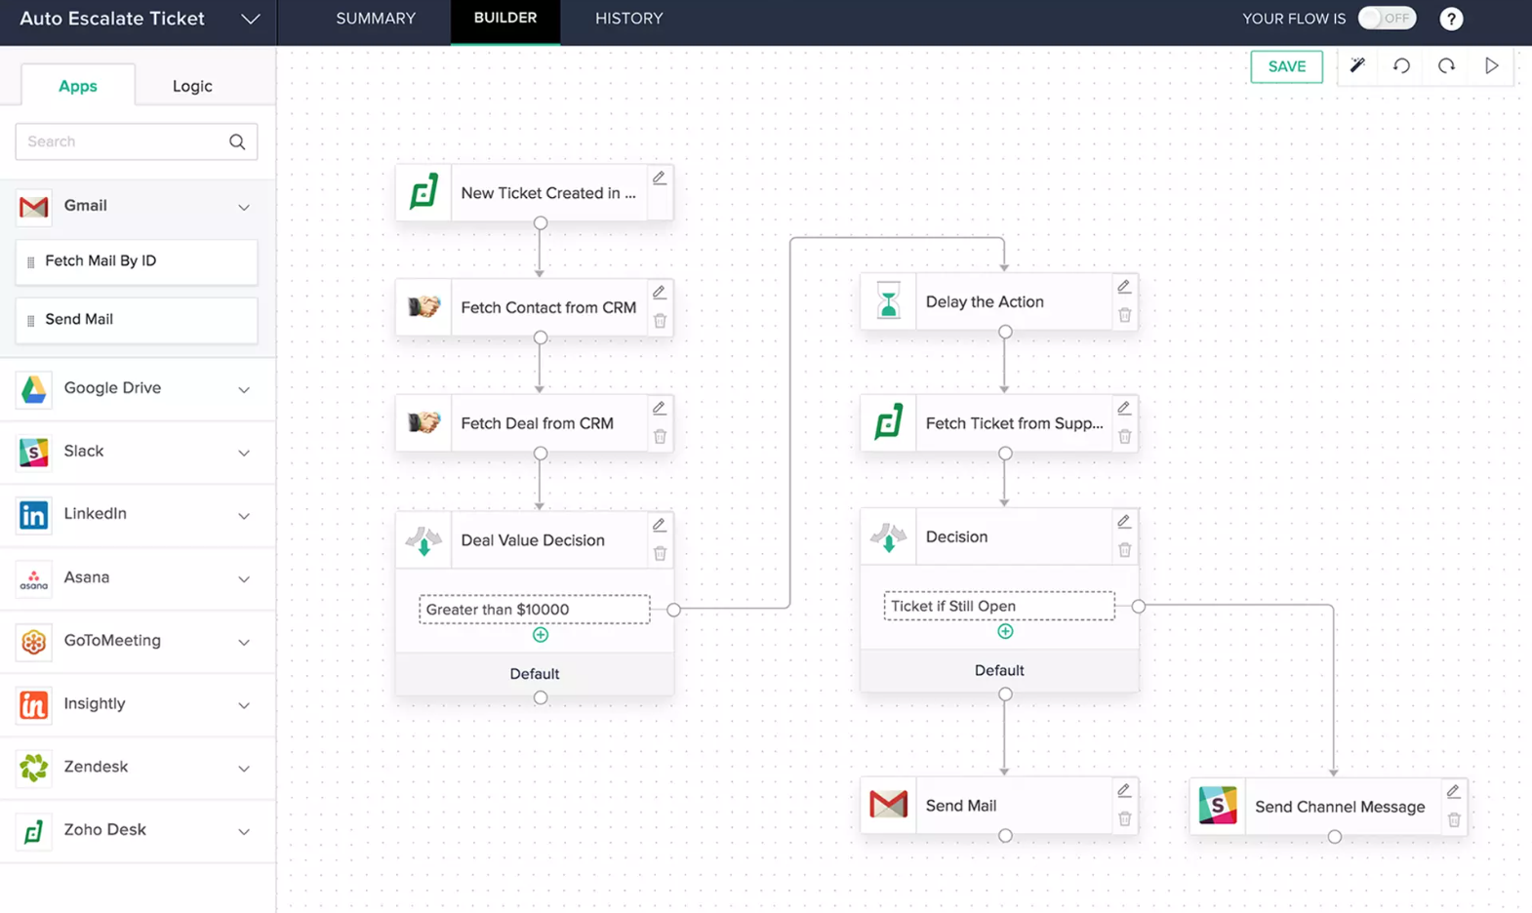Expand the GoToMeeting app section
This screenshot has height=913, width=1532.
tap(244, 642)
